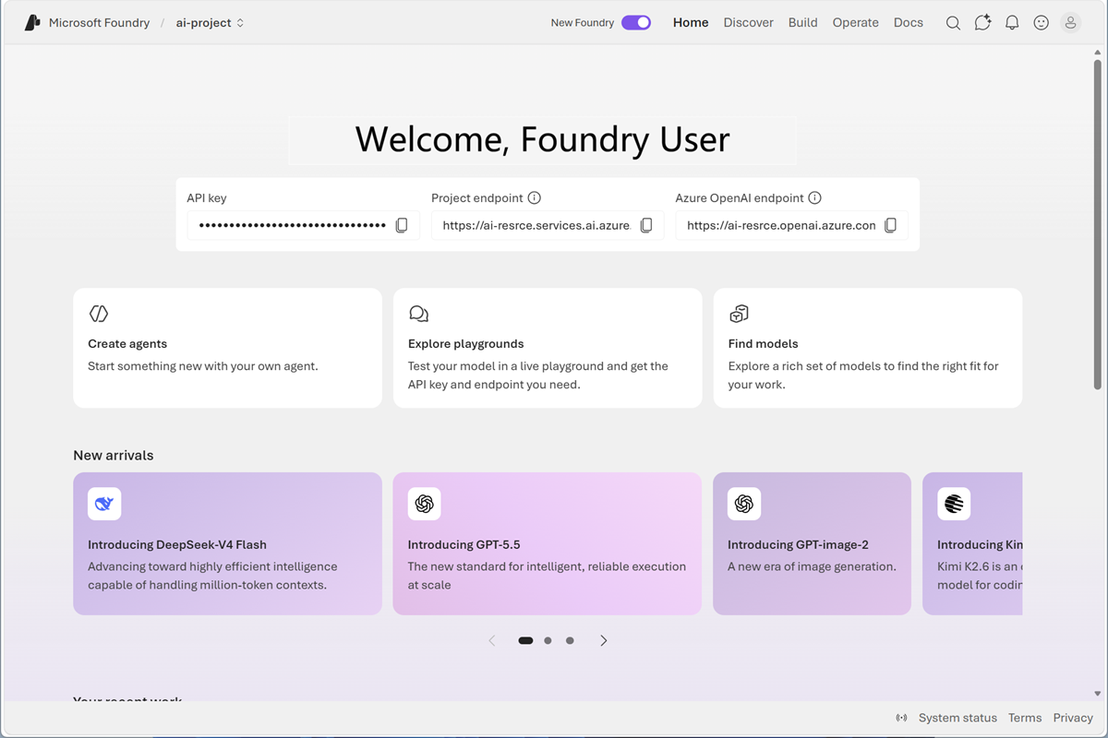The image size is (1108, 738).
Task: Open the user account avatar
Action: (1071, 22)
